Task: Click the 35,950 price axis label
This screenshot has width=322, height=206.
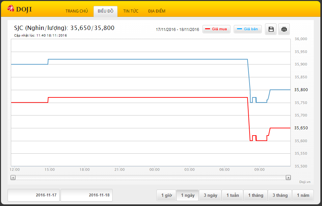Action: point(301,52)
